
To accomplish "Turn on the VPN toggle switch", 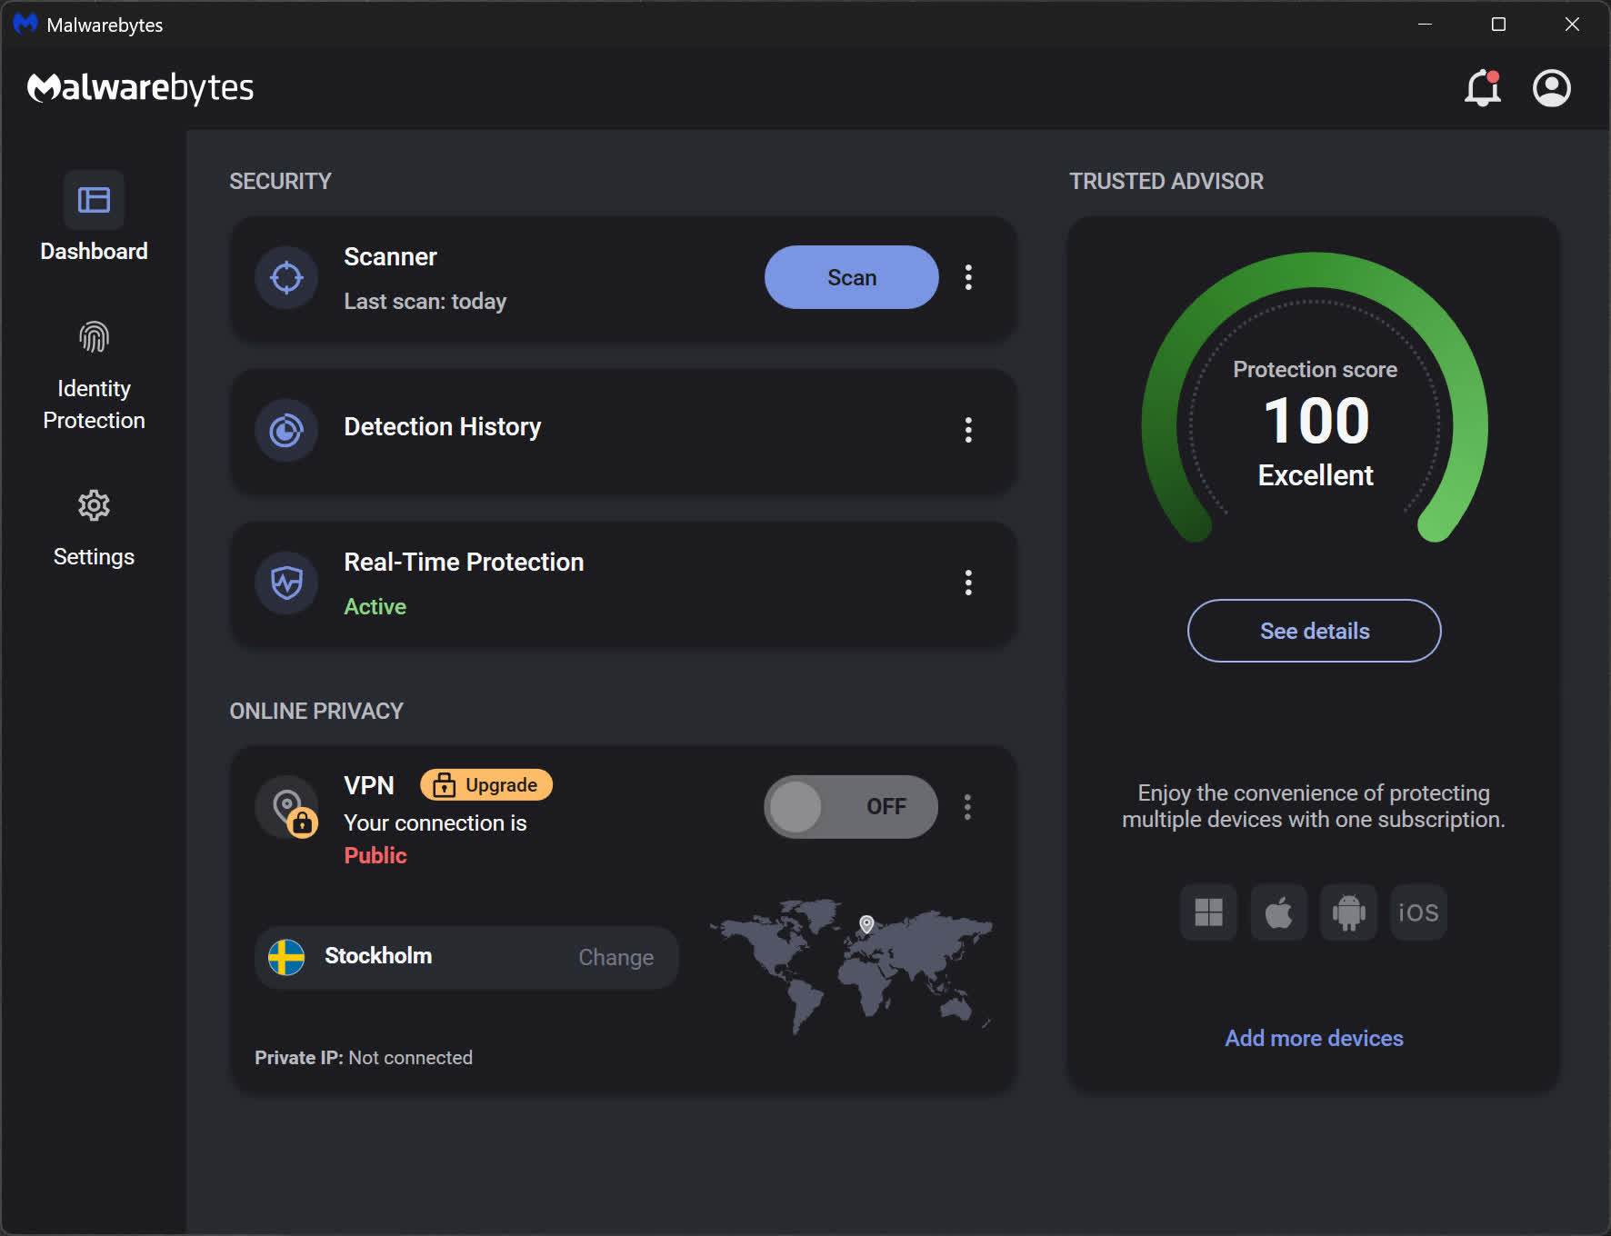I will [x=850, y=806].
